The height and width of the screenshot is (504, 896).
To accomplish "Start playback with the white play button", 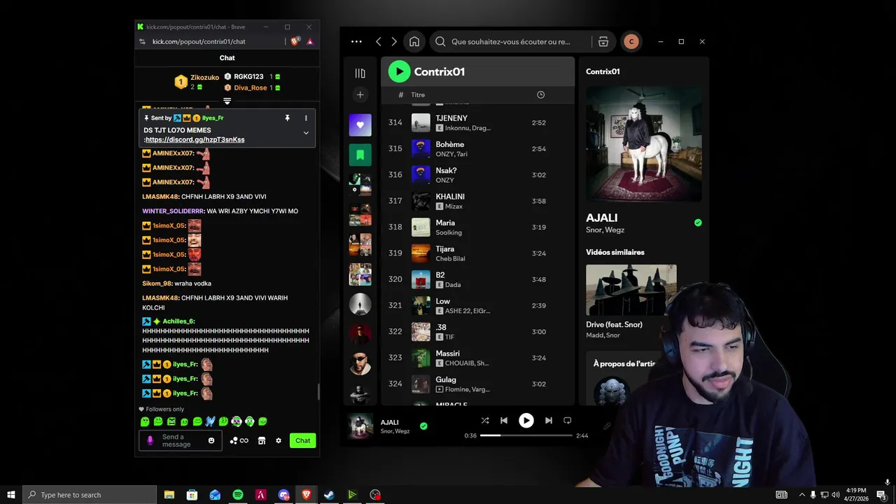I will (x=526, y=421).
